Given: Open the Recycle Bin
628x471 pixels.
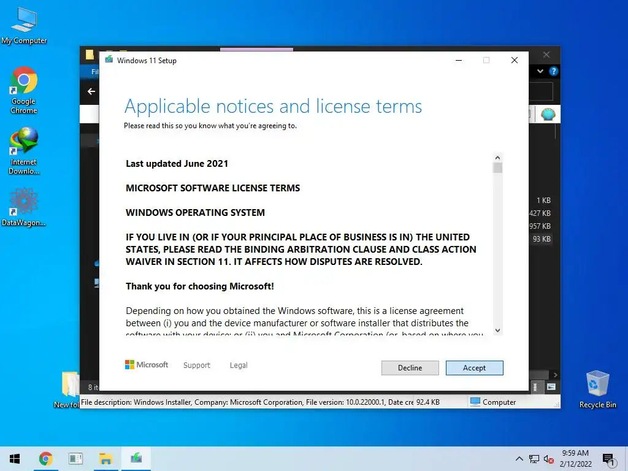Looking at the screenshot, I should pyautogui.click(x=597, y=389).
